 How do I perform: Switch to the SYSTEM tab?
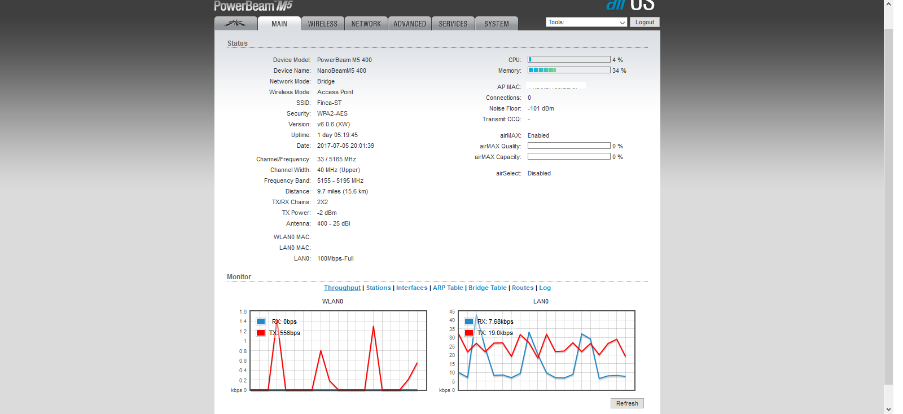[x=497, y=24]
